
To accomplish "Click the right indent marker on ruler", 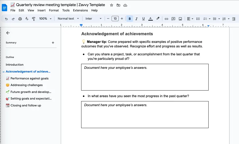I will click(x=208, y=26).
